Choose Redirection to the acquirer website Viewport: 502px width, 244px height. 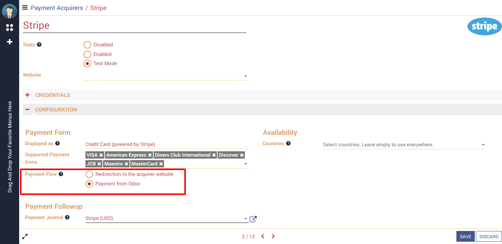[x=89, y=174]
